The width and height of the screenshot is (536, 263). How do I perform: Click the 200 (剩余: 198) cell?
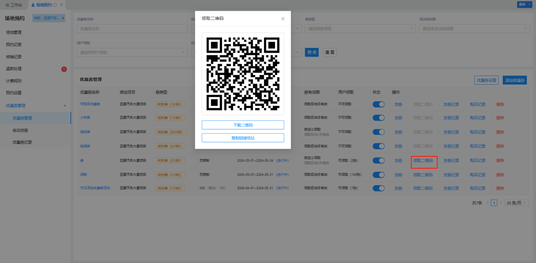coord(212,188)
